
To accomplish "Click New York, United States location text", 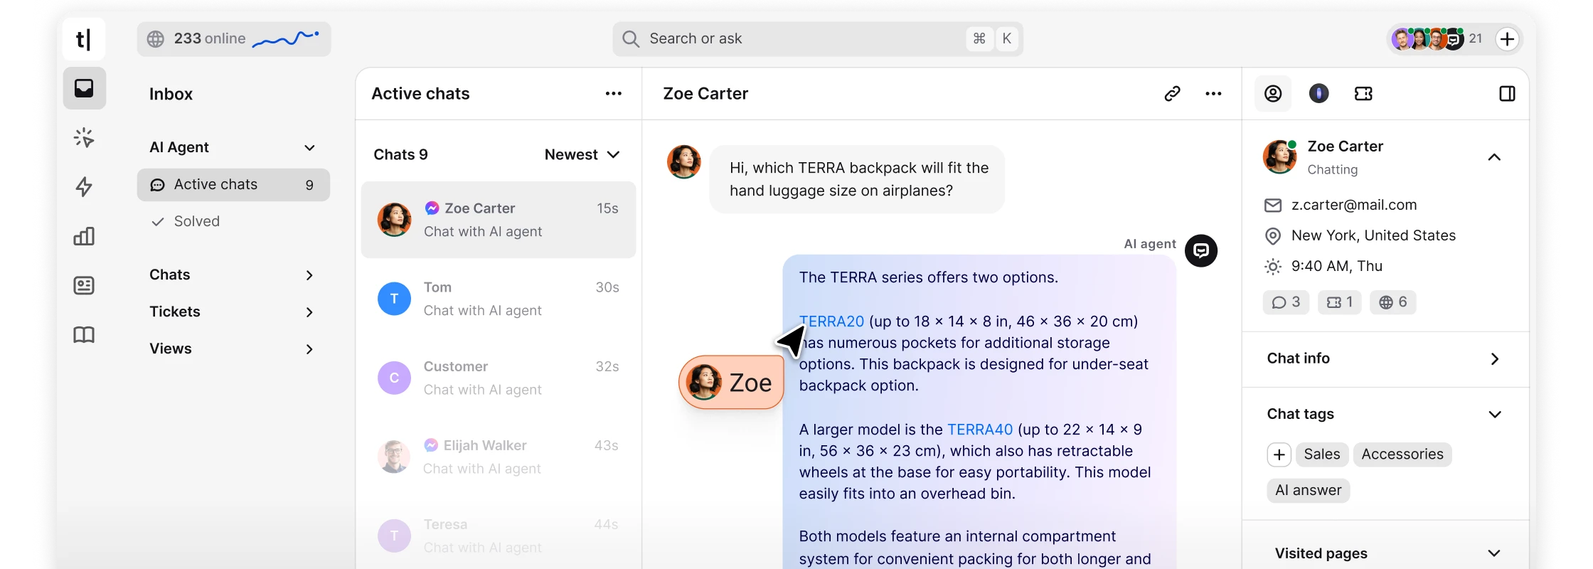I will [1373, 236].
